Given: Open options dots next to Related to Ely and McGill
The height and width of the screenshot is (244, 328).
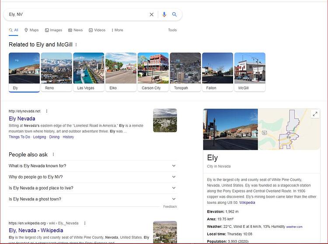Looking at the screenshot, I should coord(76,45).
